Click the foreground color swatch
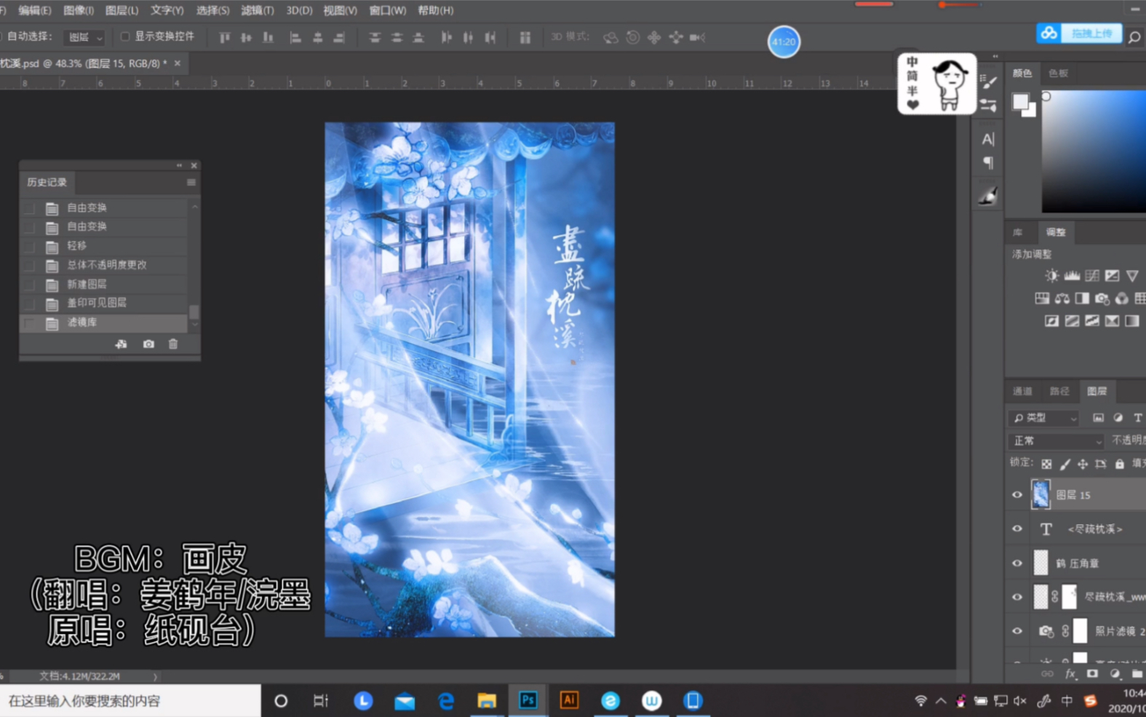Screen dimensions: 1146x717 [1020, 101]
